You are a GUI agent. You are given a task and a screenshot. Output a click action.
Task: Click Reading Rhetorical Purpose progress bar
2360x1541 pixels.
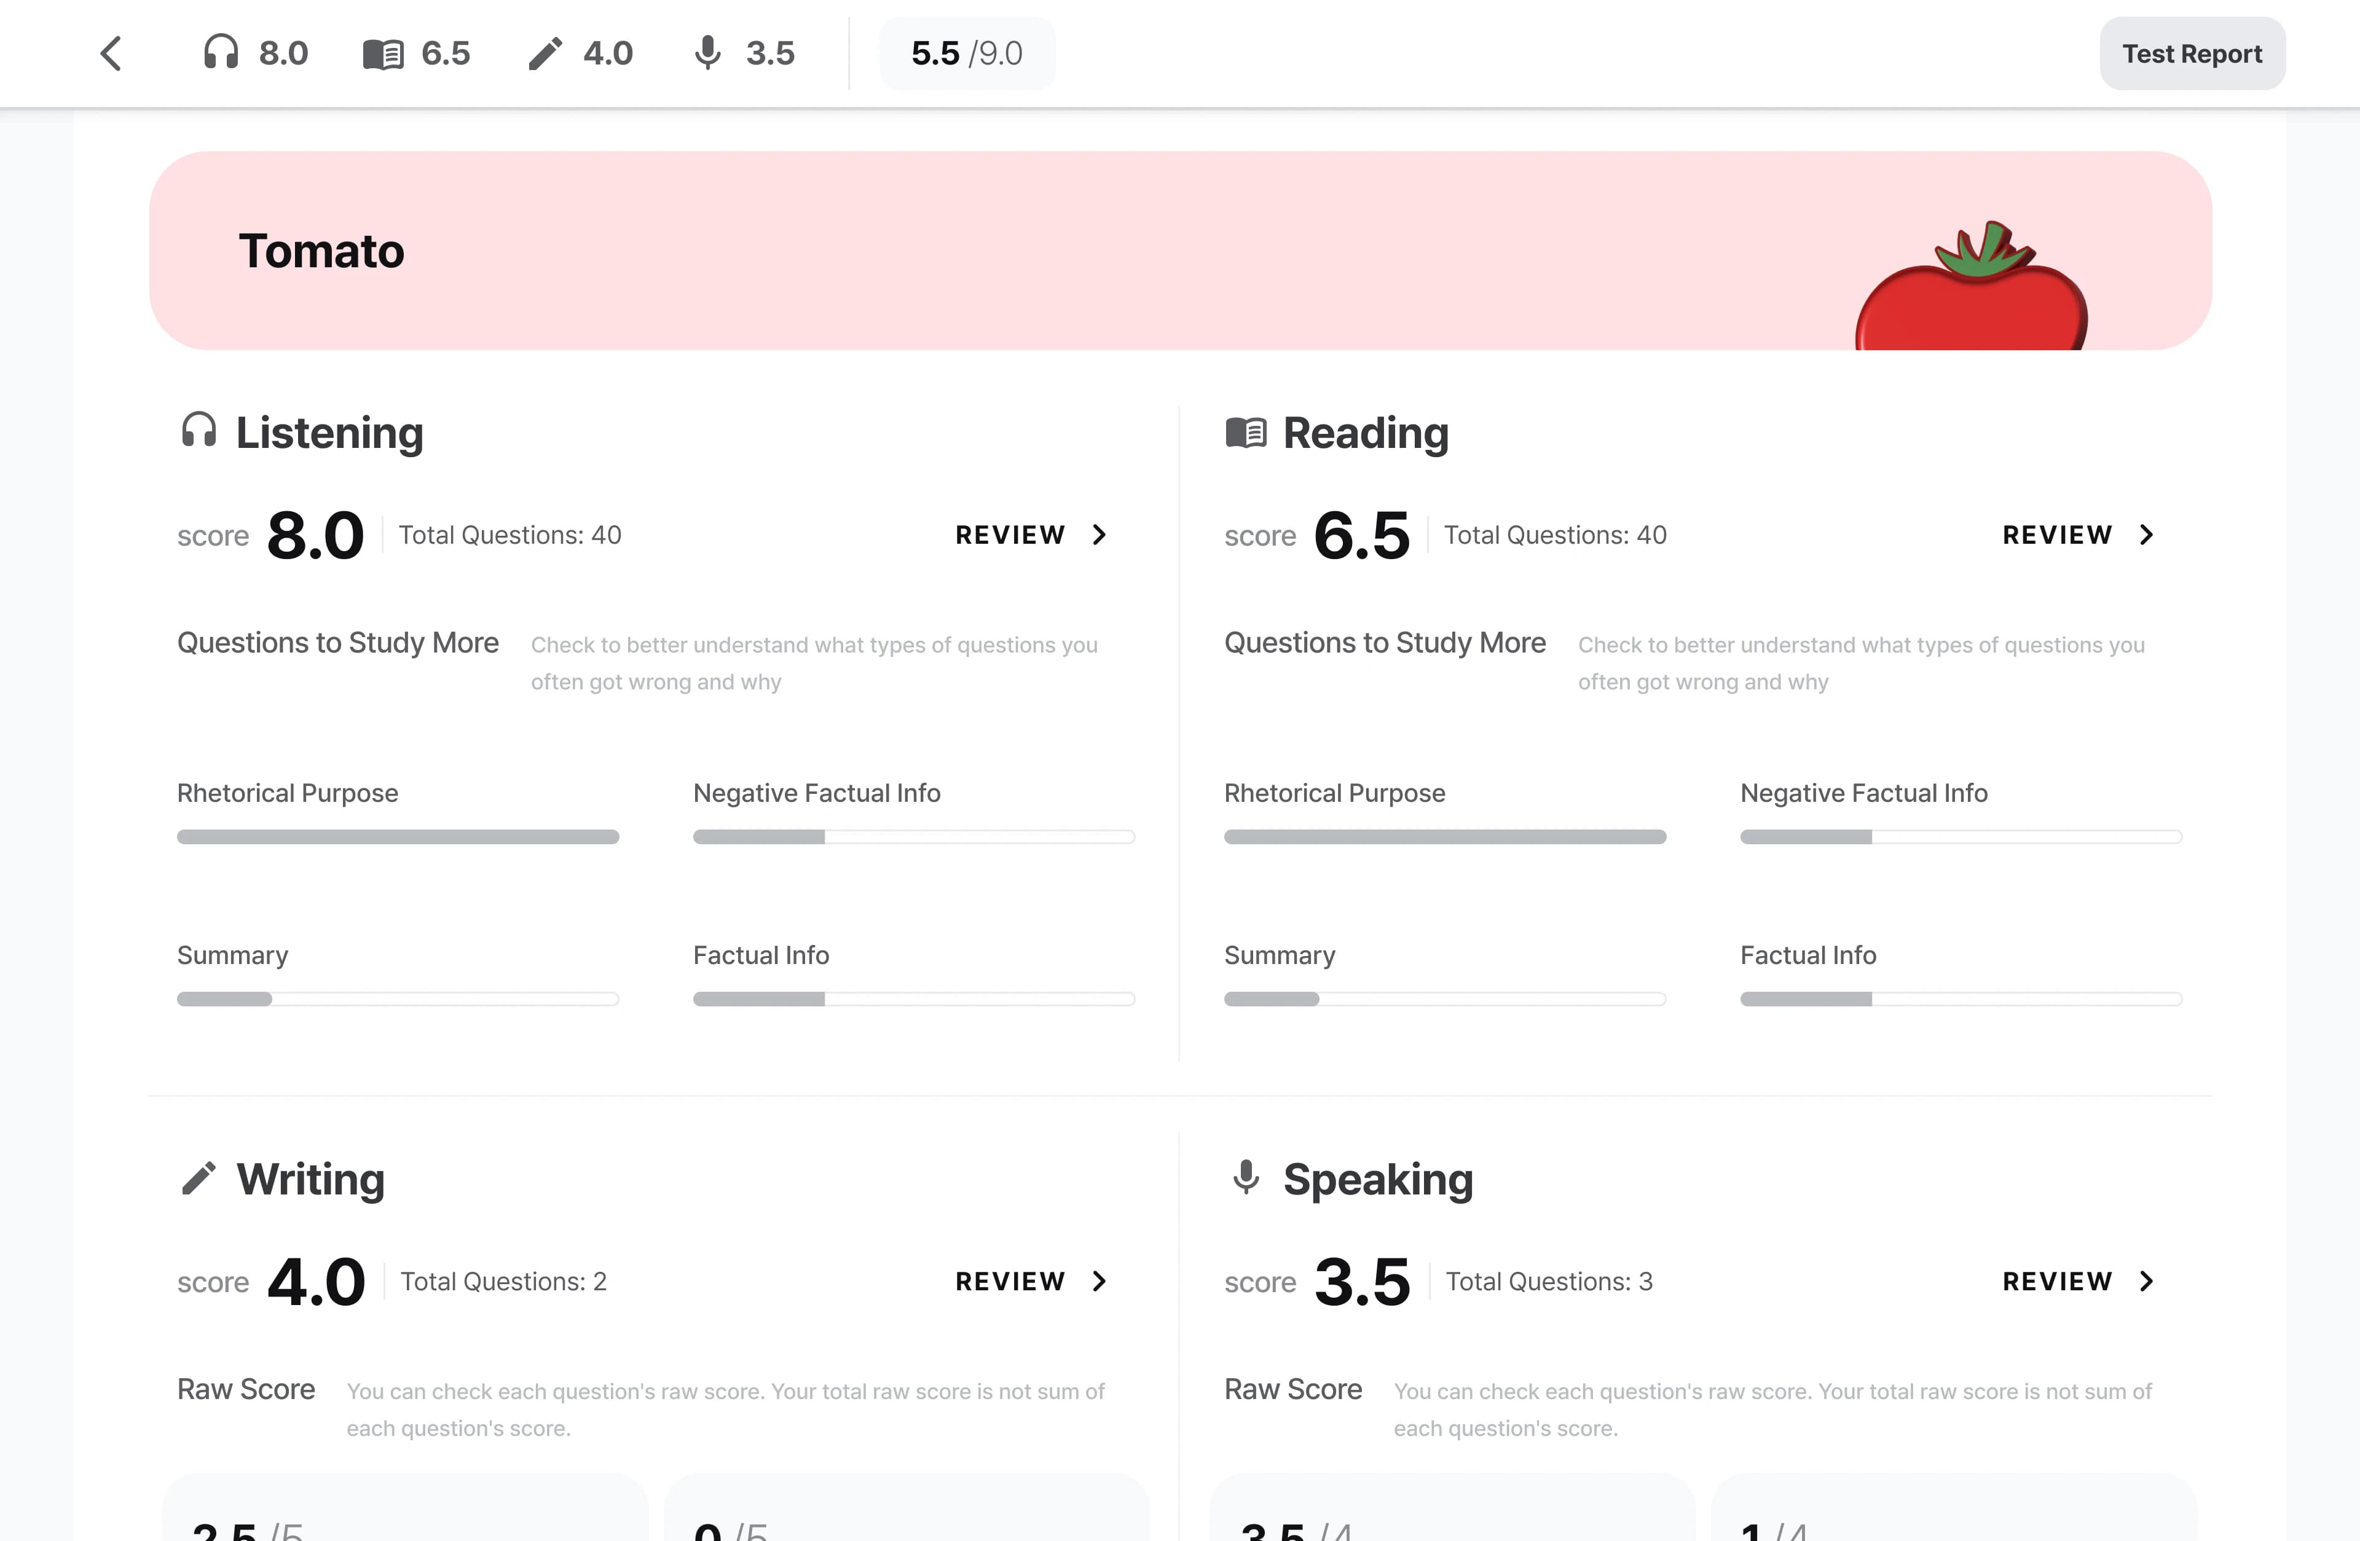[1445, 837]
